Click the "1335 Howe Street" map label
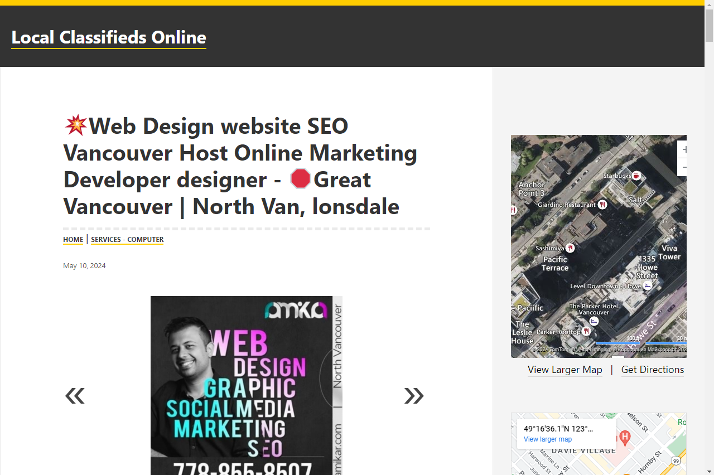Screen dimensions: 714x475 pos(647,267)
